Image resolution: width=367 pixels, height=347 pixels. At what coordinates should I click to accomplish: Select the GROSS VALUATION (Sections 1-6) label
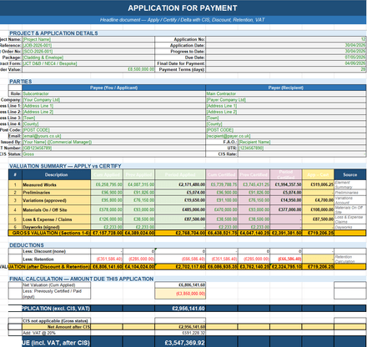click(49, 233)
